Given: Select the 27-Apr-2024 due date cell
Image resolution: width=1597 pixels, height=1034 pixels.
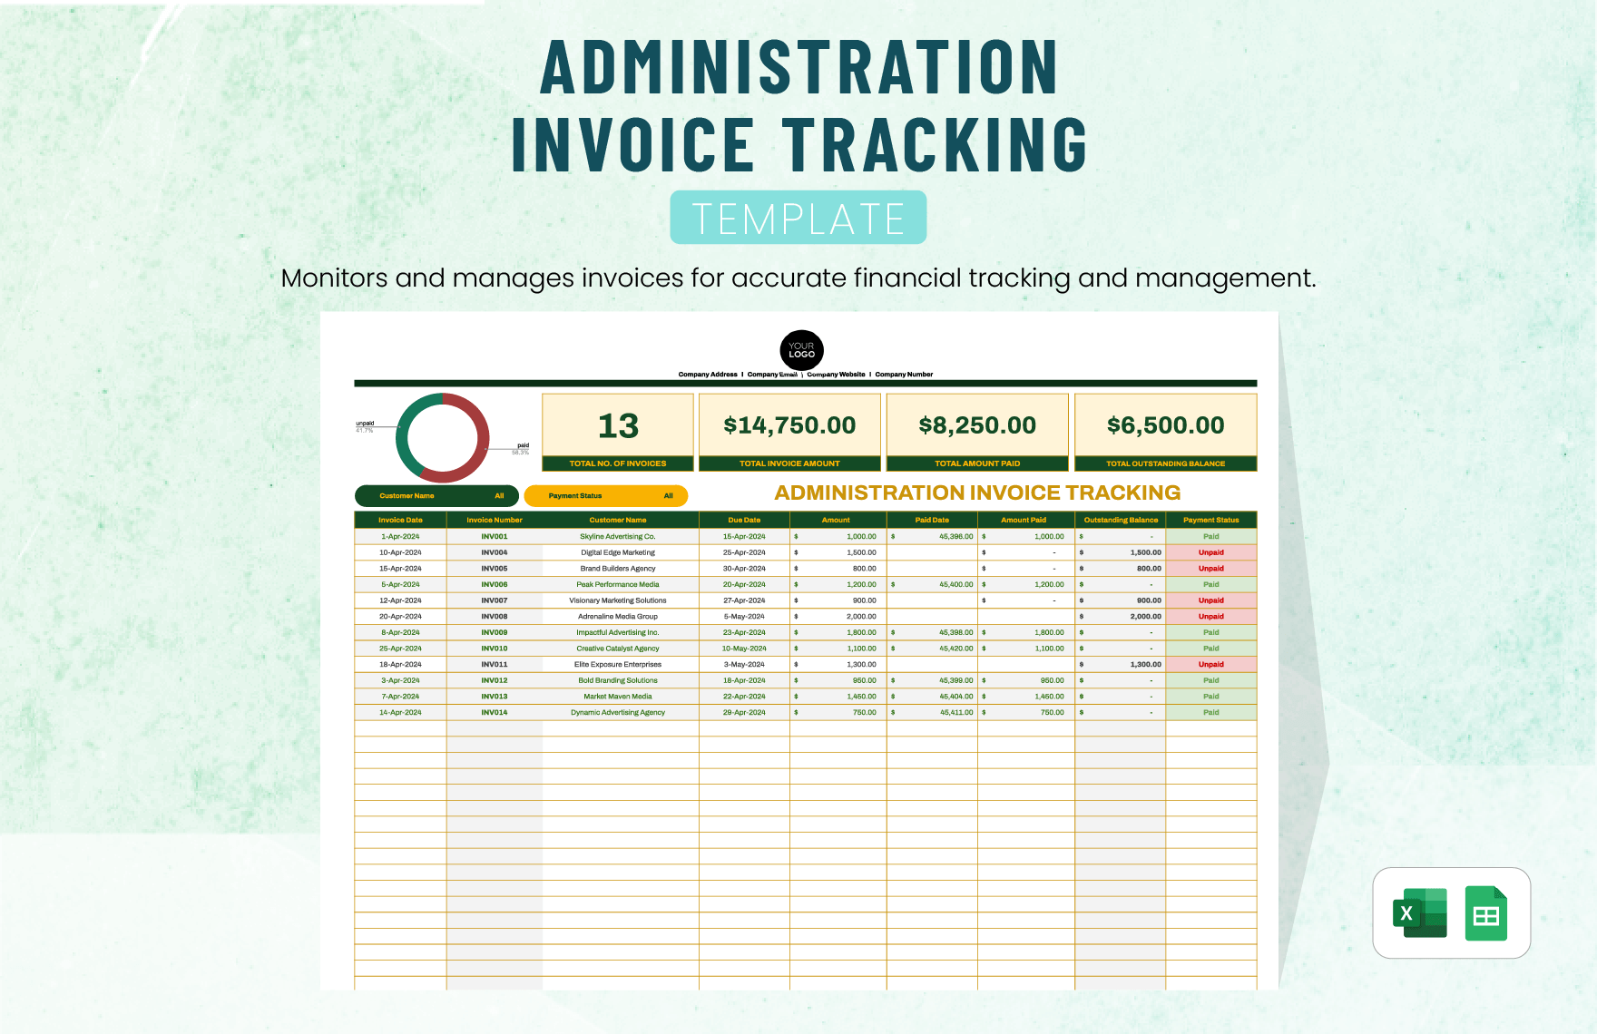Looking at the screenshot, I should (744, 600).
